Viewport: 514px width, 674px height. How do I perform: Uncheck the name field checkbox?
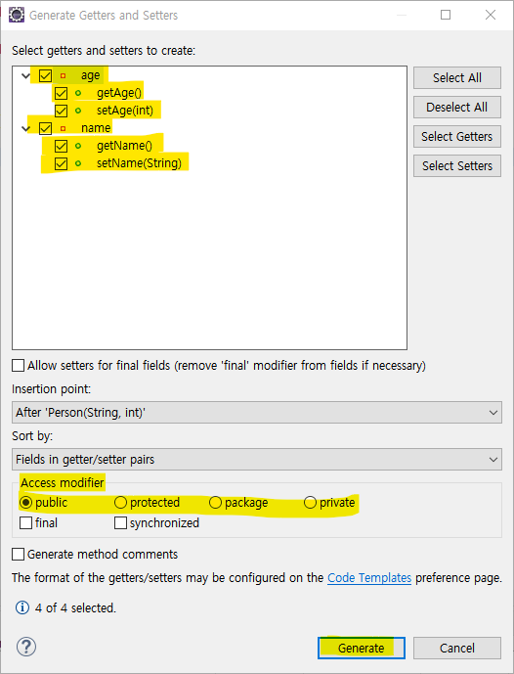45,128
